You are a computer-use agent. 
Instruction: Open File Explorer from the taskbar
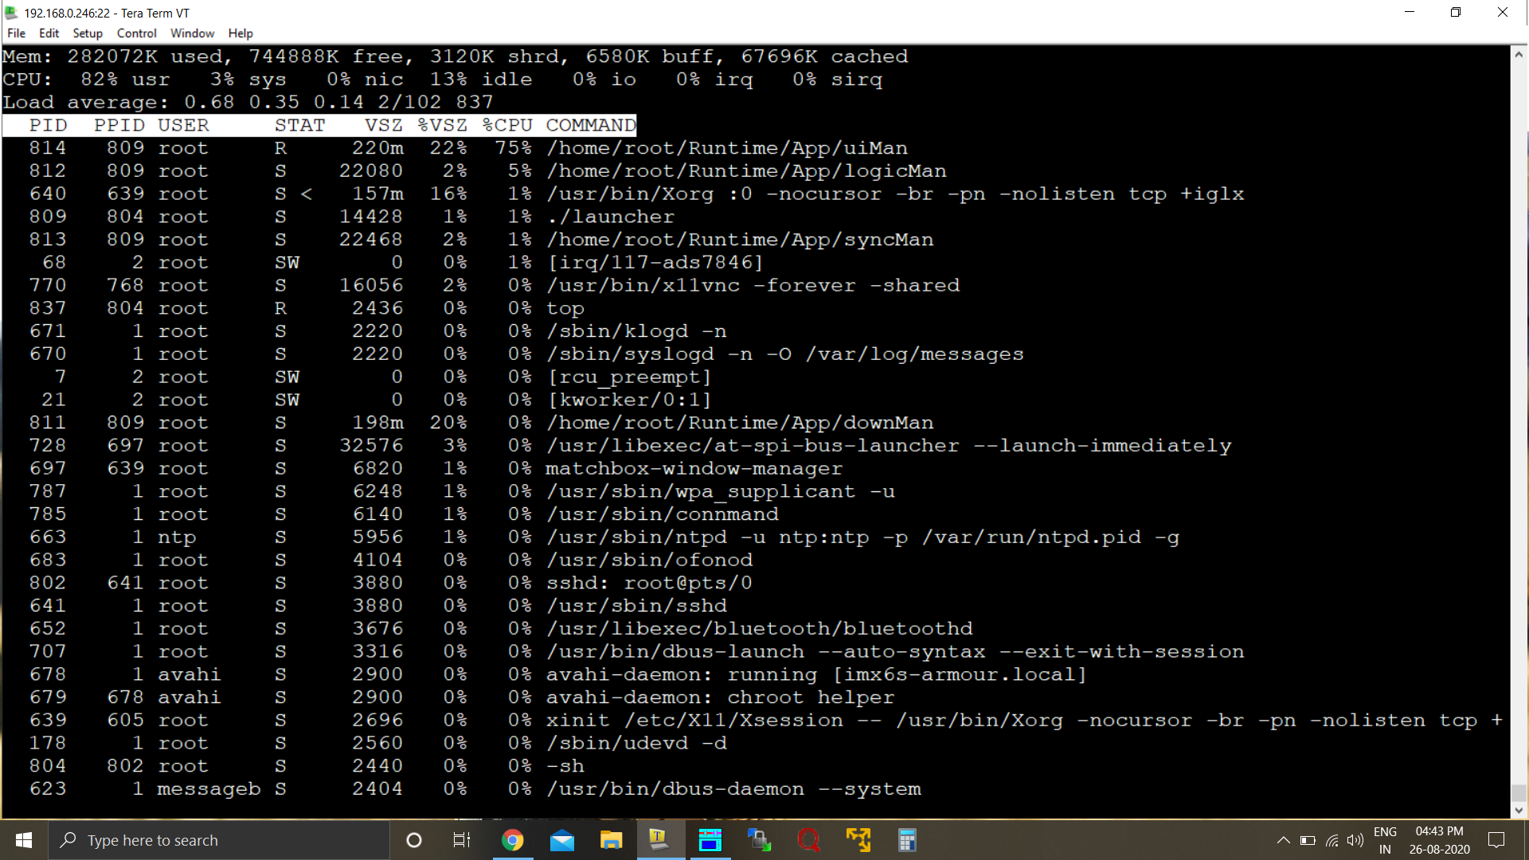click(611, 840)
